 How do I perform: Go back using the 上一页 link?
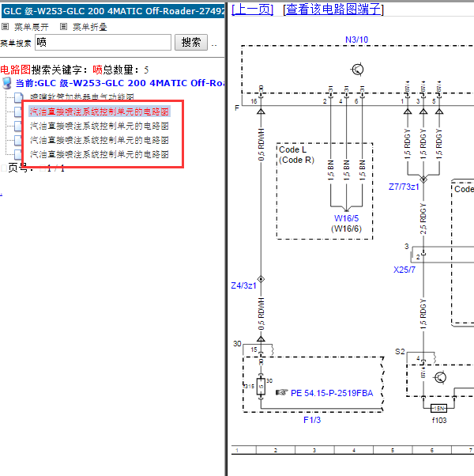(x=252, y=9)
